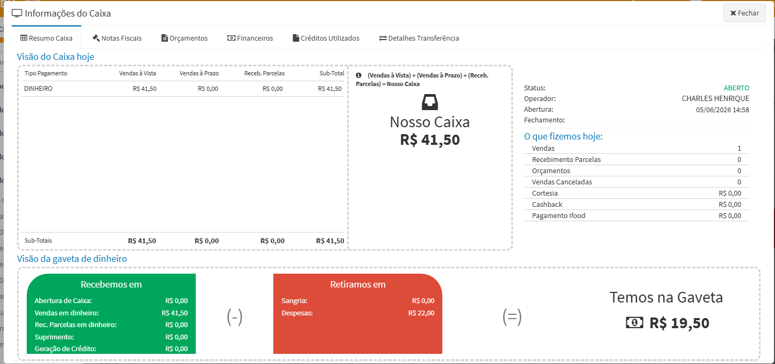
Task: Click the Sangria line
Action: pos(358,301)
